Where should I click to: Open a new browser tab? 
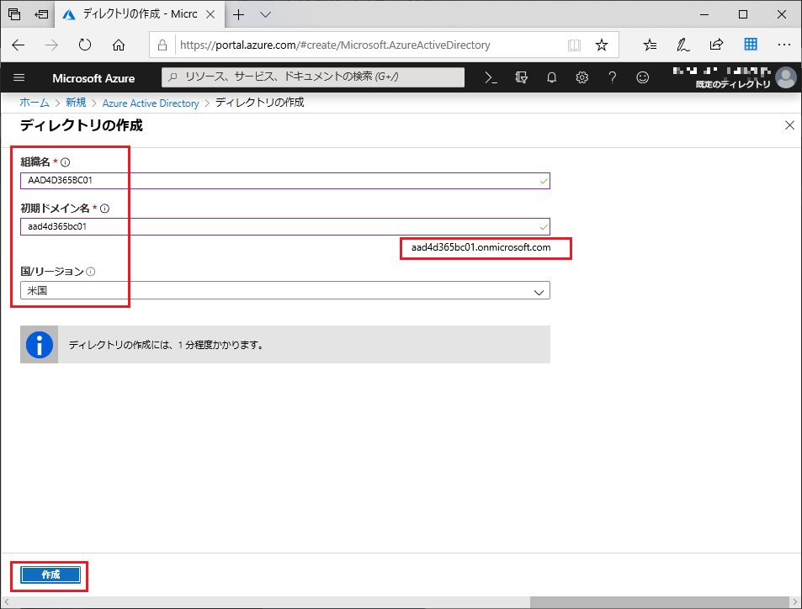coord(238,14)
